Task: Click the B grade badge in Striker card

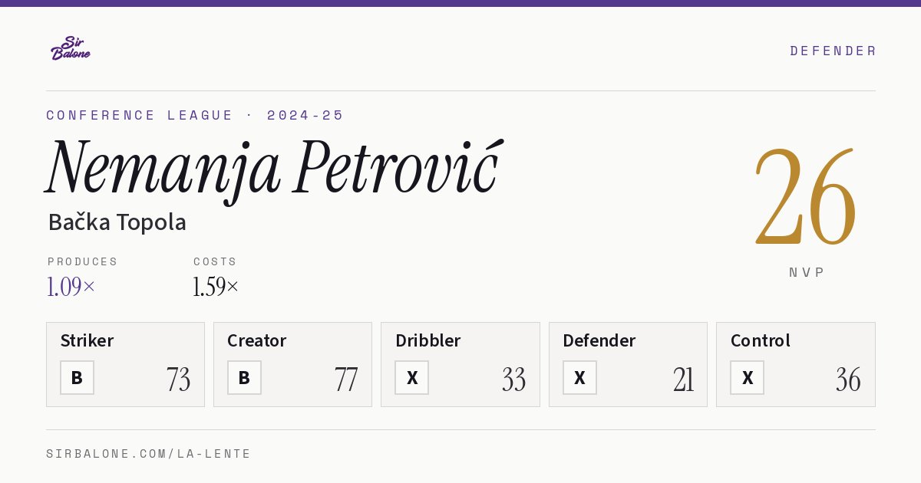Action: (77, 378)
